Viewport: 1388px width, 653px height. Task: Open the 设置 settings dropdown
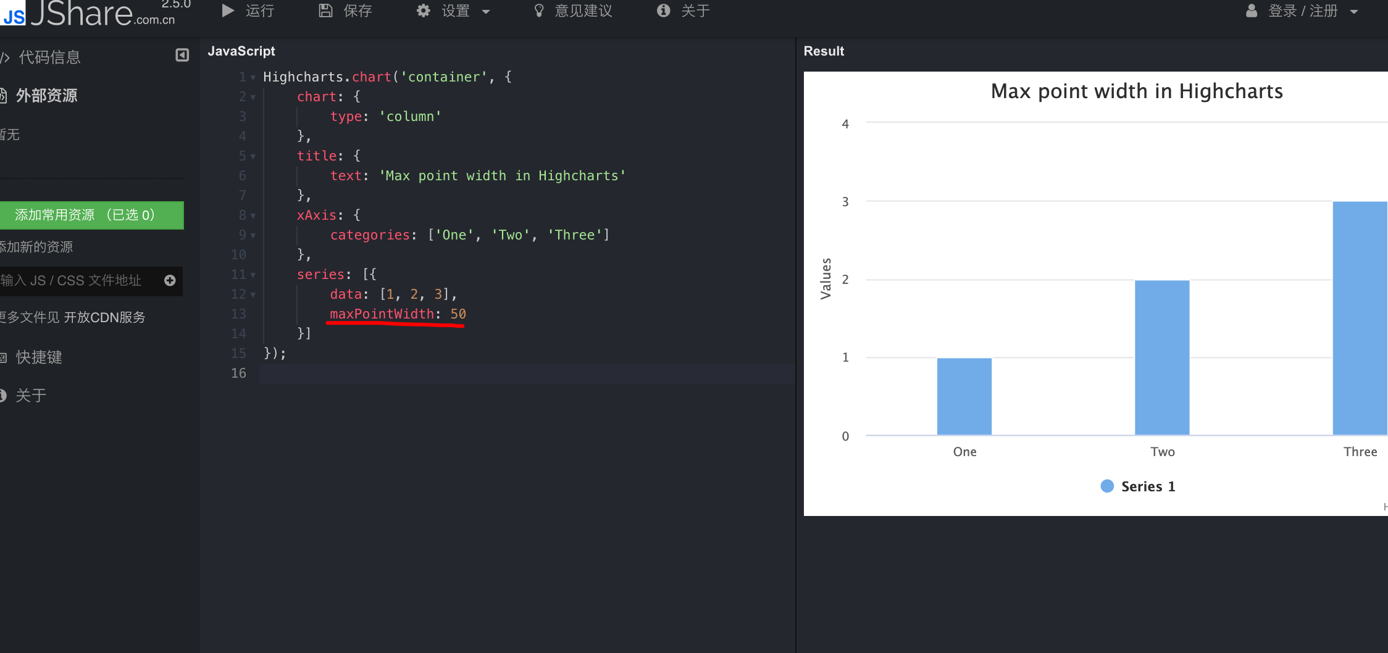[454, 10]
